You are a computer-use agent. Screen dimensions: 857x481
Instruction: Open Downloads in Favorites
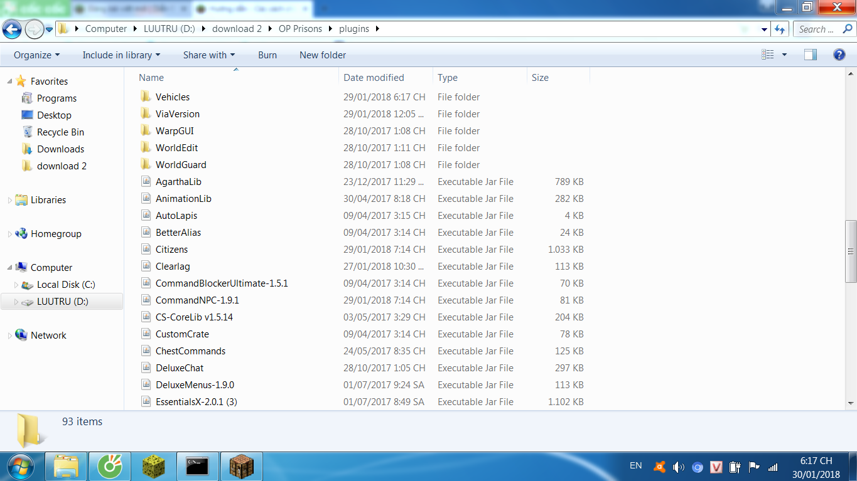(60, 149)
